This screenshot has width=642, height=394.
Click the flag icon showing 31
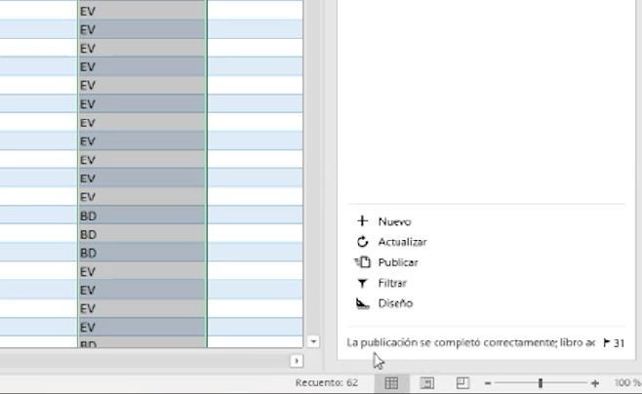[607, 342]
